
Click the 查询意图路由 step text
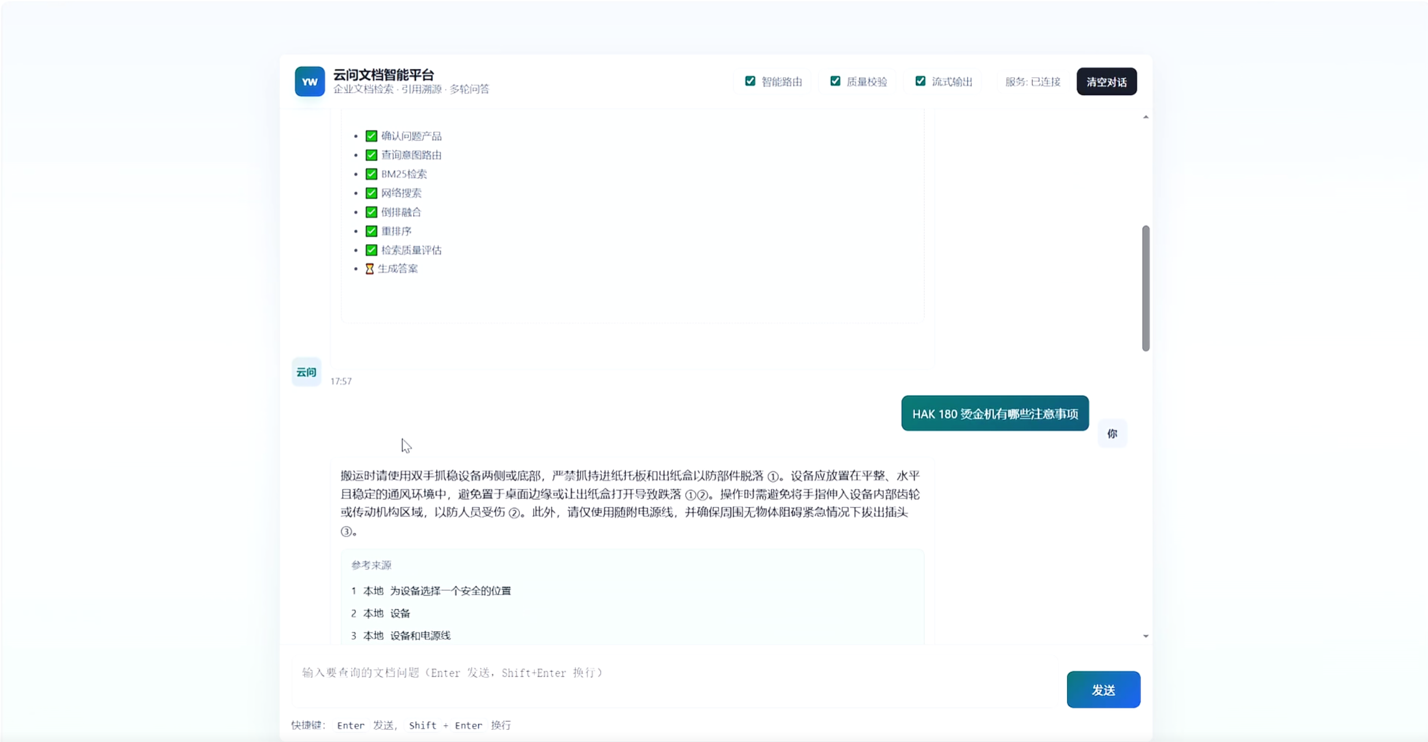coord(411,155)
